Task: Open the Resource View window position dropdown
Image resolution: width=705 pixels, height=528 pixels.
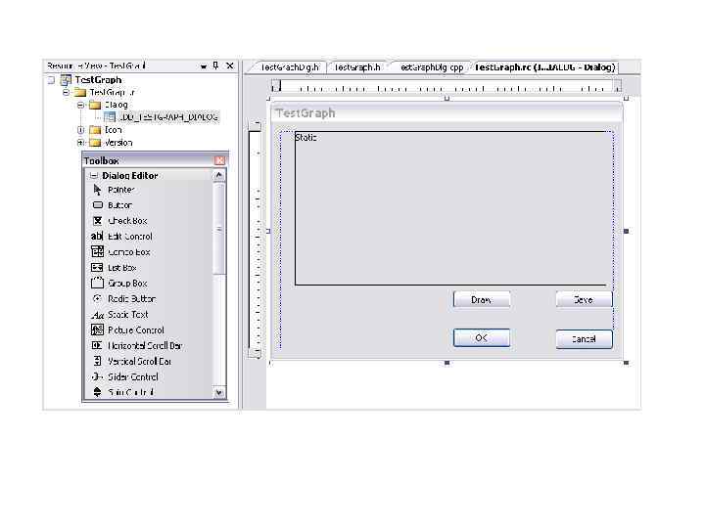Action: point(204,66)
